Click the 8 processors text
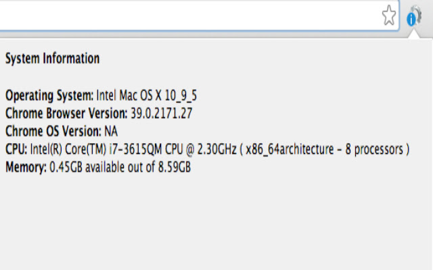The width and height of the screenshot is (433, 270). click(x=371, y=149)
